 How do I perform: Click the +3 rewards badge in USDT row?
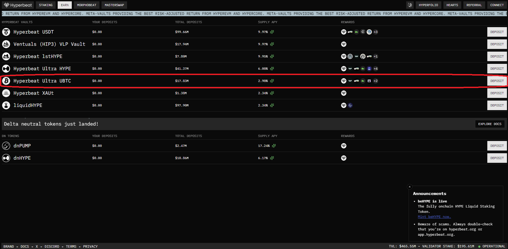376,32
